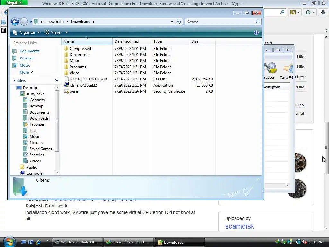
Task: Switch to Windows 8 Build taskbar button
Action: tap(77, 242)
